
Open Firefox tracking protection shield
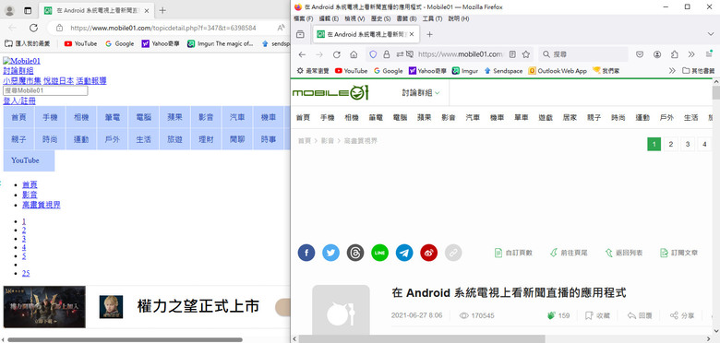coord(373,54)
